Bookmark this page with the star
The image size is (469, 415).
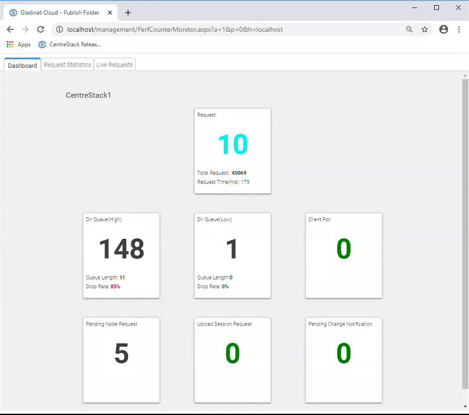pyautogui.click(x=425, y=29)
